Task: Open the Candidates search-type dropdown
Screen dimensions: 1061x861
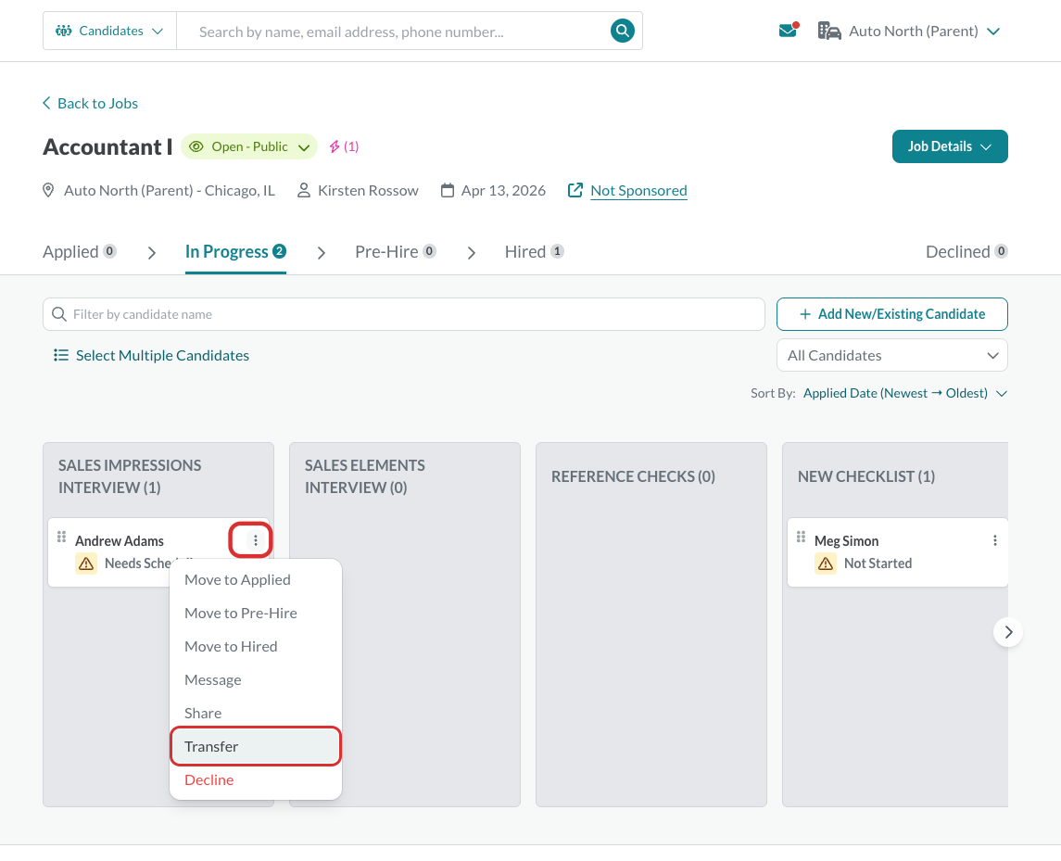Action: (x=109, y=31)
